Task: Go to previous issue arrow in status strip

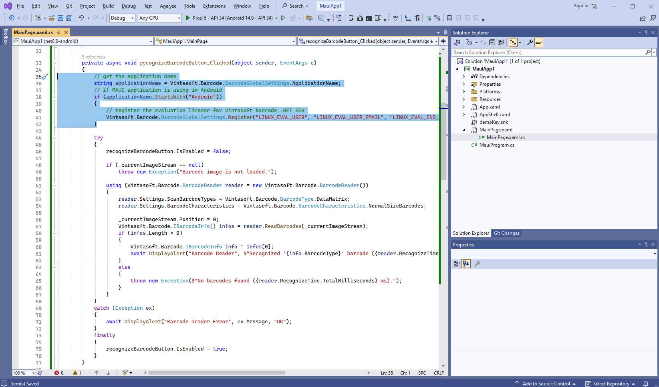Action: 97,373
